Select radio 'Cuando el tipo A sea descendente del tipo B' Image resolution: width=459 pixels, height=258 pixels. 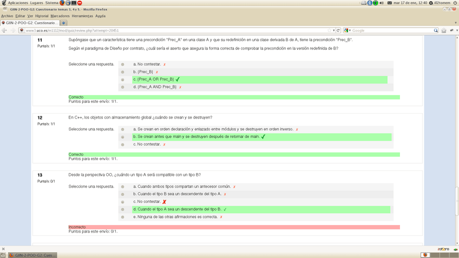click(x=123, y=209)
